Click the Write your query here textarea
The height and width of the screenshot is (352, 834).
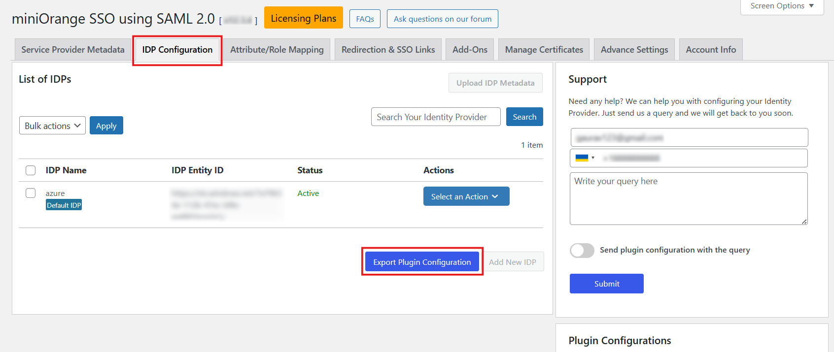click(x=689, y=198)
